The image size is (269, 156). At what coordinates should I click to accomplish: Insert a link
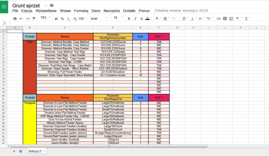(218, 19)
